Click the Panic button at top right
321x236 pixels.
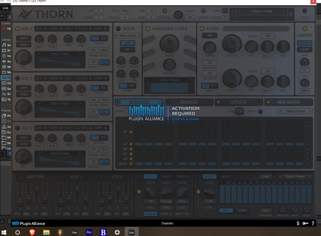[305, 11]
